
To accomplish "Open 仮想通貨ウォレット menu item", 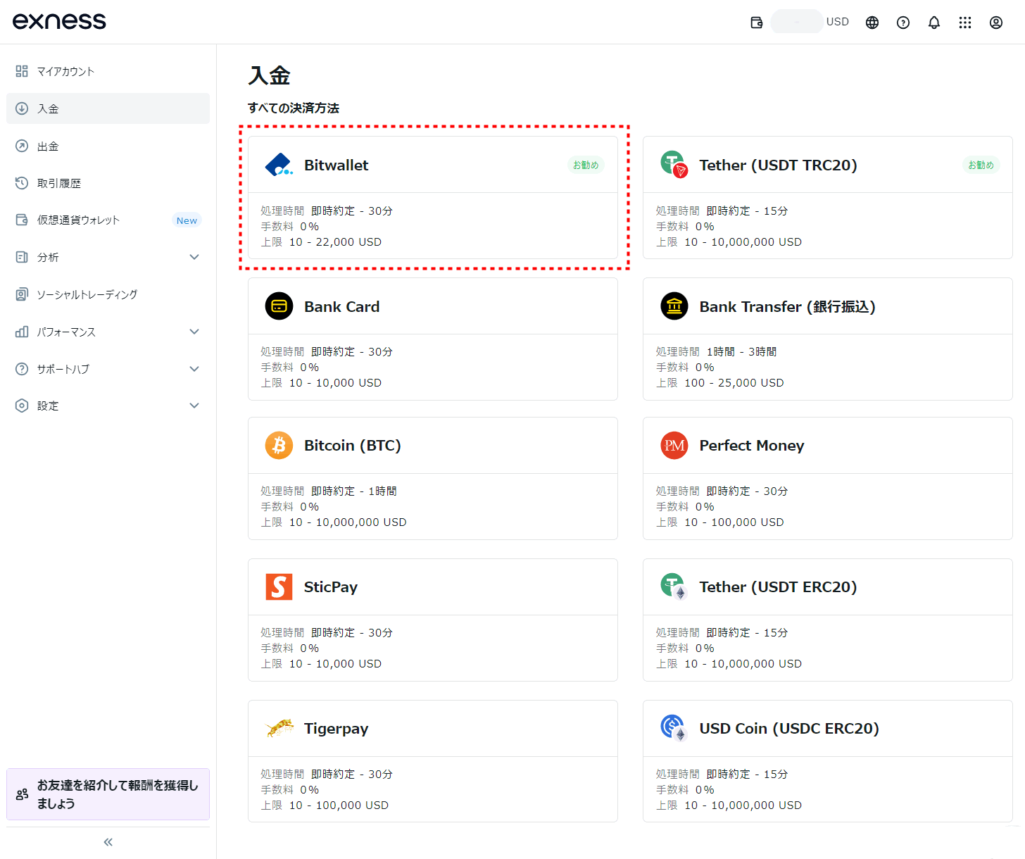I will [108, 220].
